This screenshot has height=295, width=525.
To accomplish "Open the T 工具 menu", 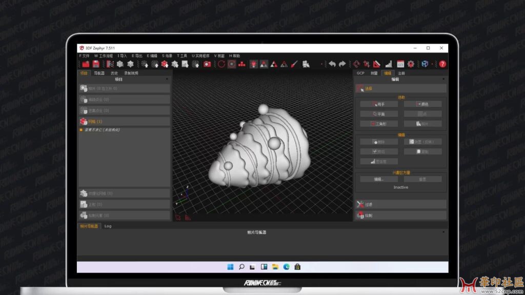I will coord(182,55).
